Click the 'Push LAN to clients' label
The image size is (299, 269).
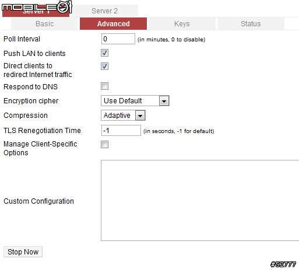click(34, 54)
